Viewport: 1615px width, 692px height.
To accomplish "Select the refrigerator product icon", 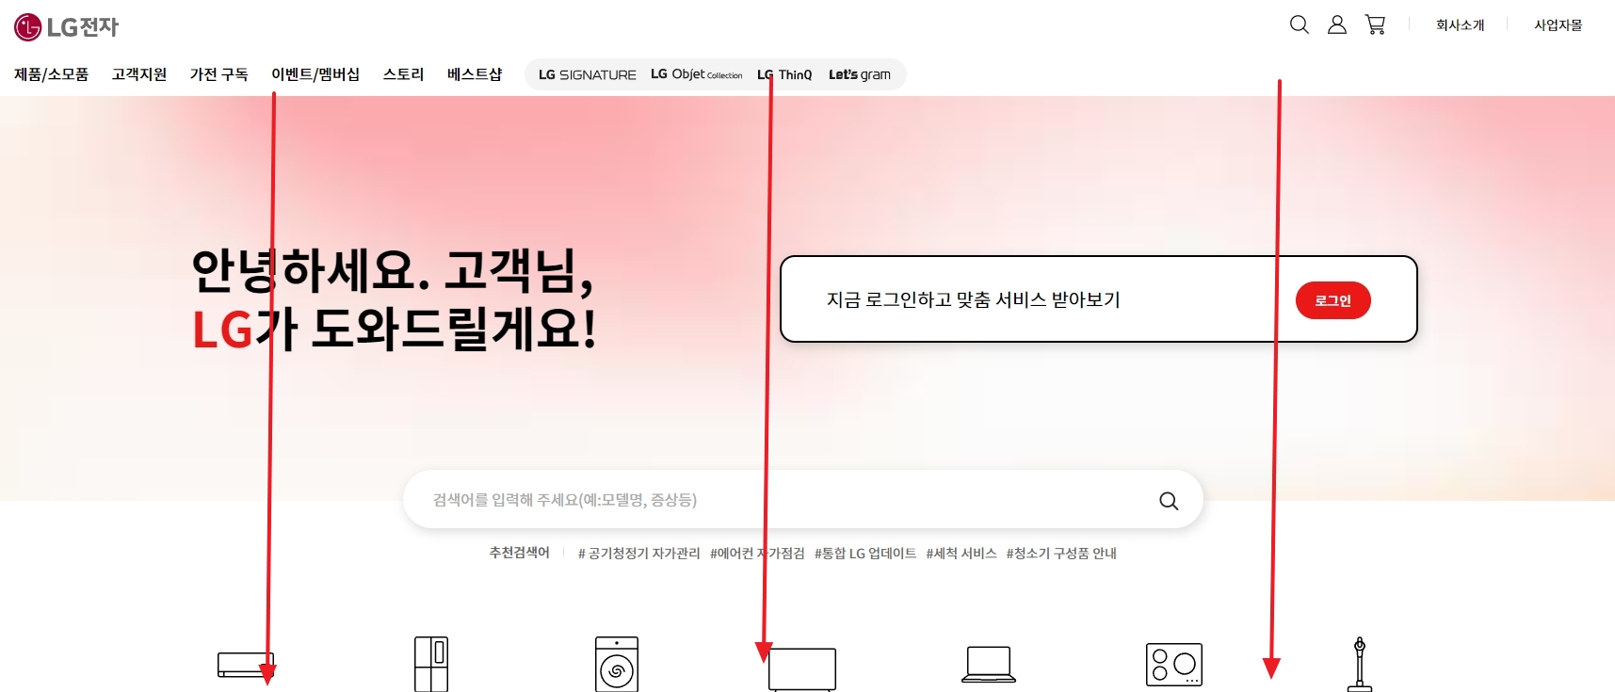I will (431, 664).
